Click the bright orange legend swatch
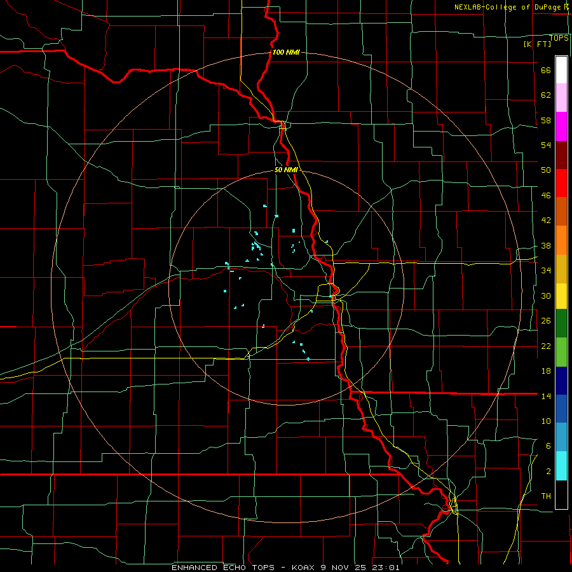Image resolution: width=572 pixels, height=572 pixels. pos(561,240)
